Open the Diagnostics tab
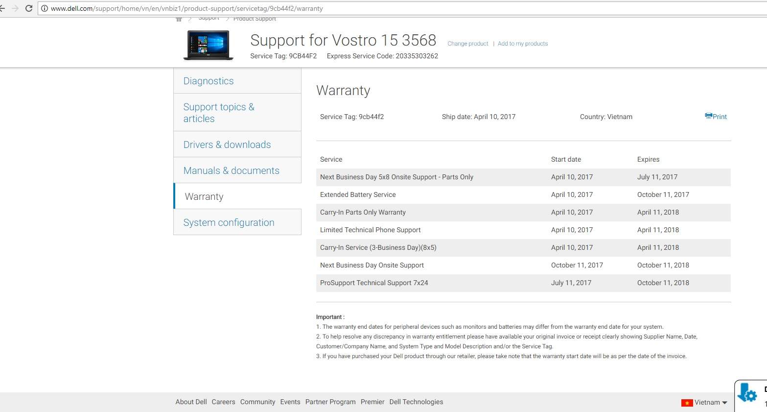767x412 pixels. (237, 81)
